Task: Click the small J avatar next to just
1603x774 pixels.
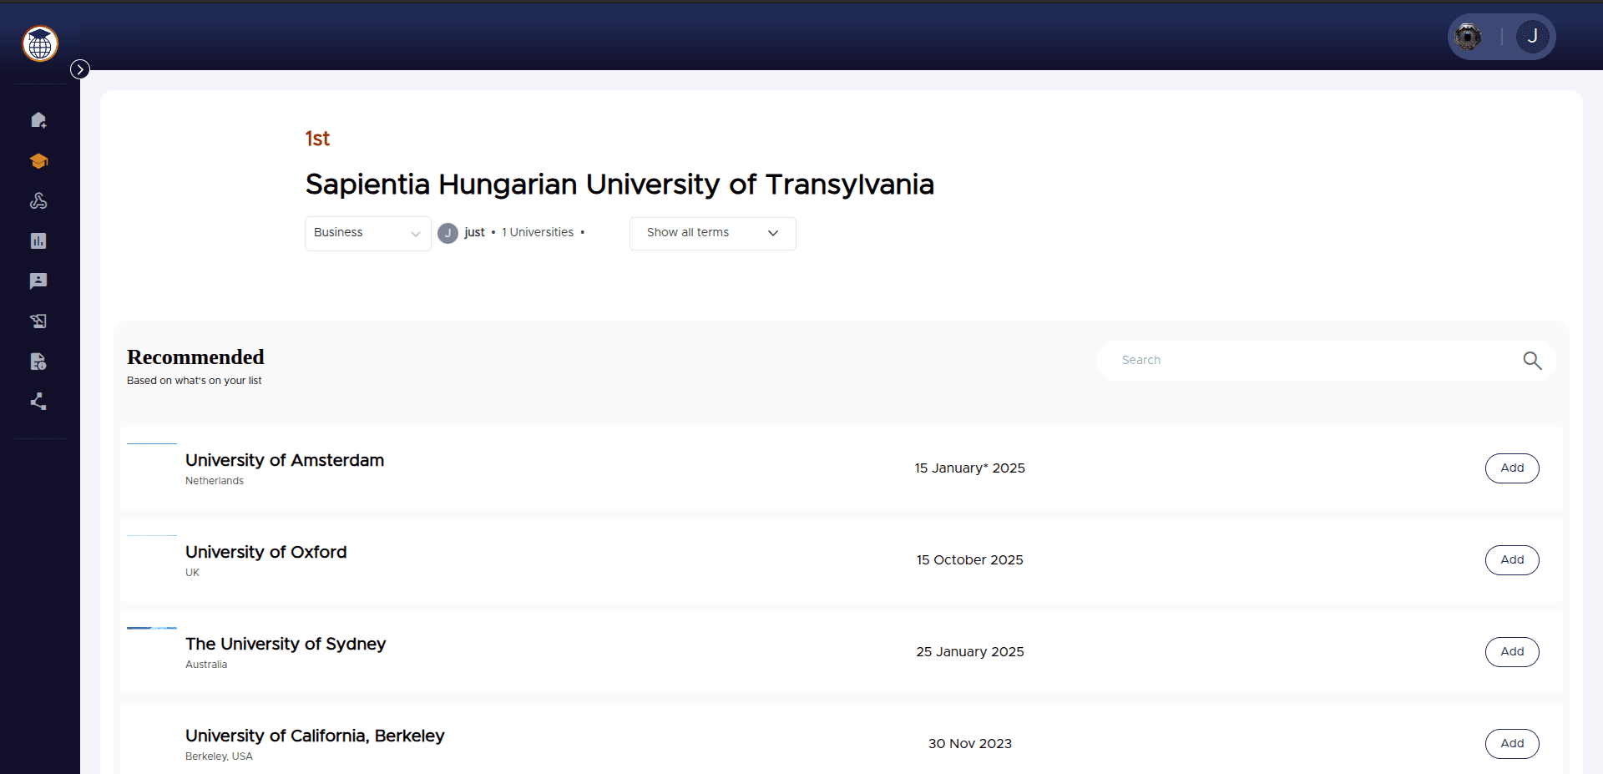Action: point(448,233)
